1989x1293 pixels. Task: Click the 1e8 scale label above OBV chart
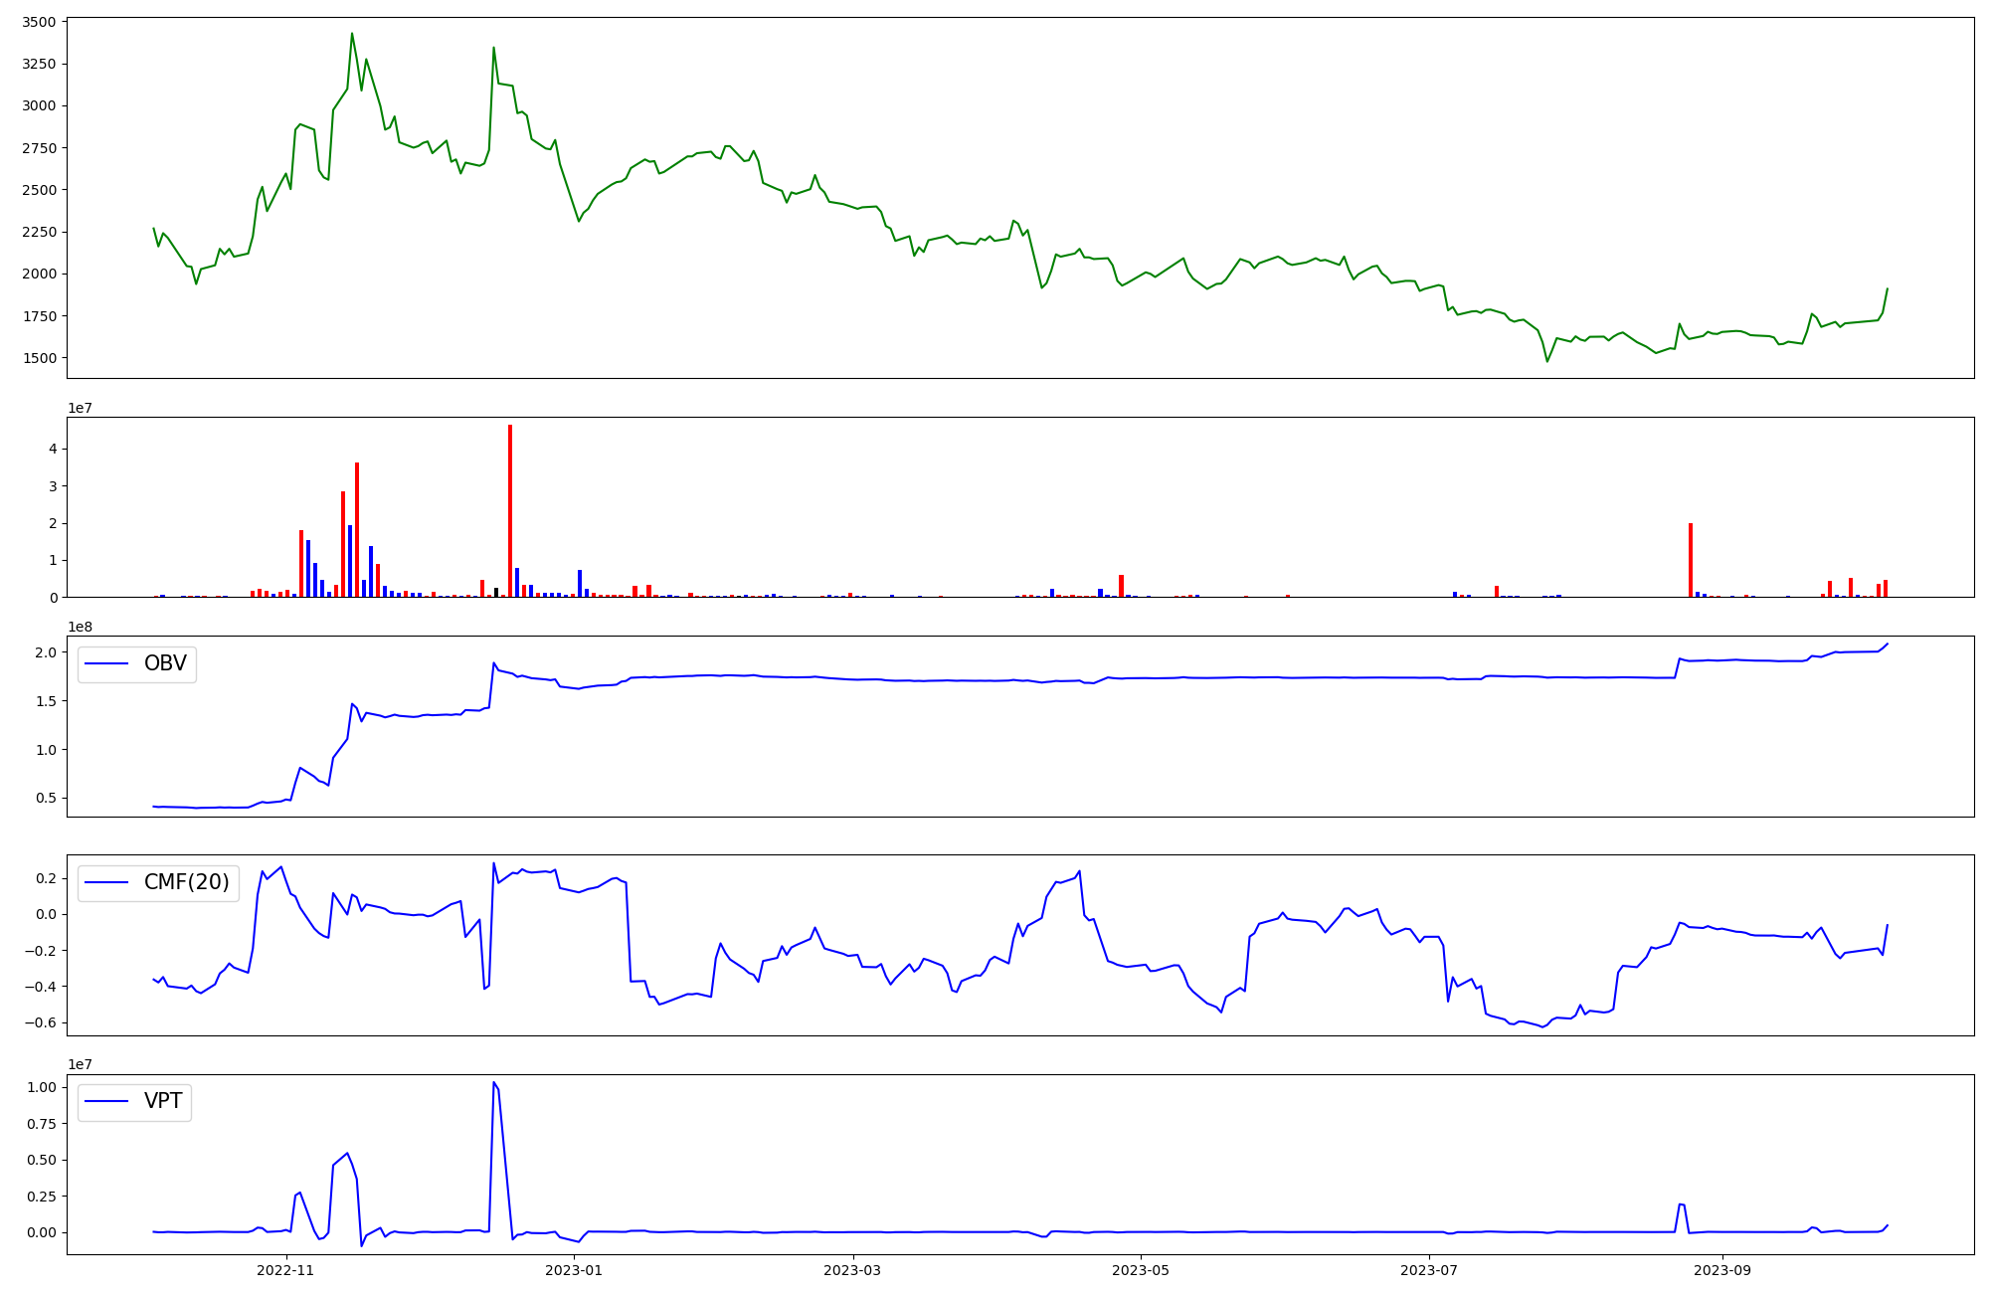point(80,628)
